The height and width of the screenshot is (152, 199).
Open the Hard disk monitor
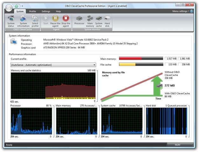(x=107, y=21)
